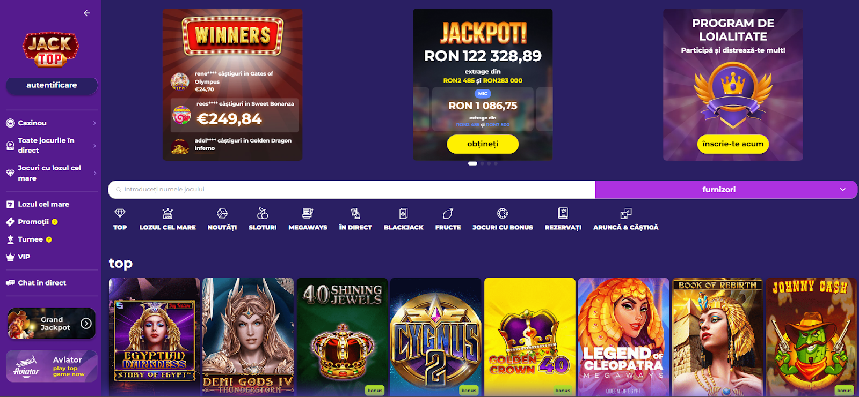Click the autentificare button
The image size is (859, 397).
[52, 85]
